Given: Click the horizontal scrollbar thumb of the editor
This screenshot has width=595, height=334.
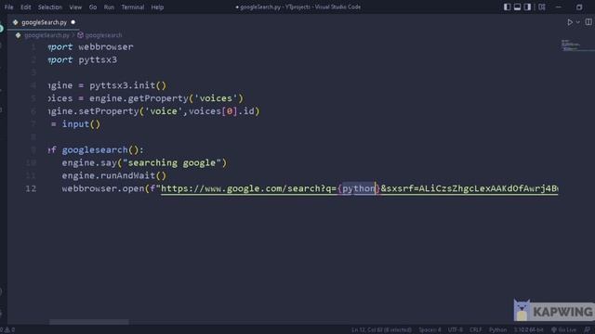Looking at the screenshot, I should tap(89, 322).
